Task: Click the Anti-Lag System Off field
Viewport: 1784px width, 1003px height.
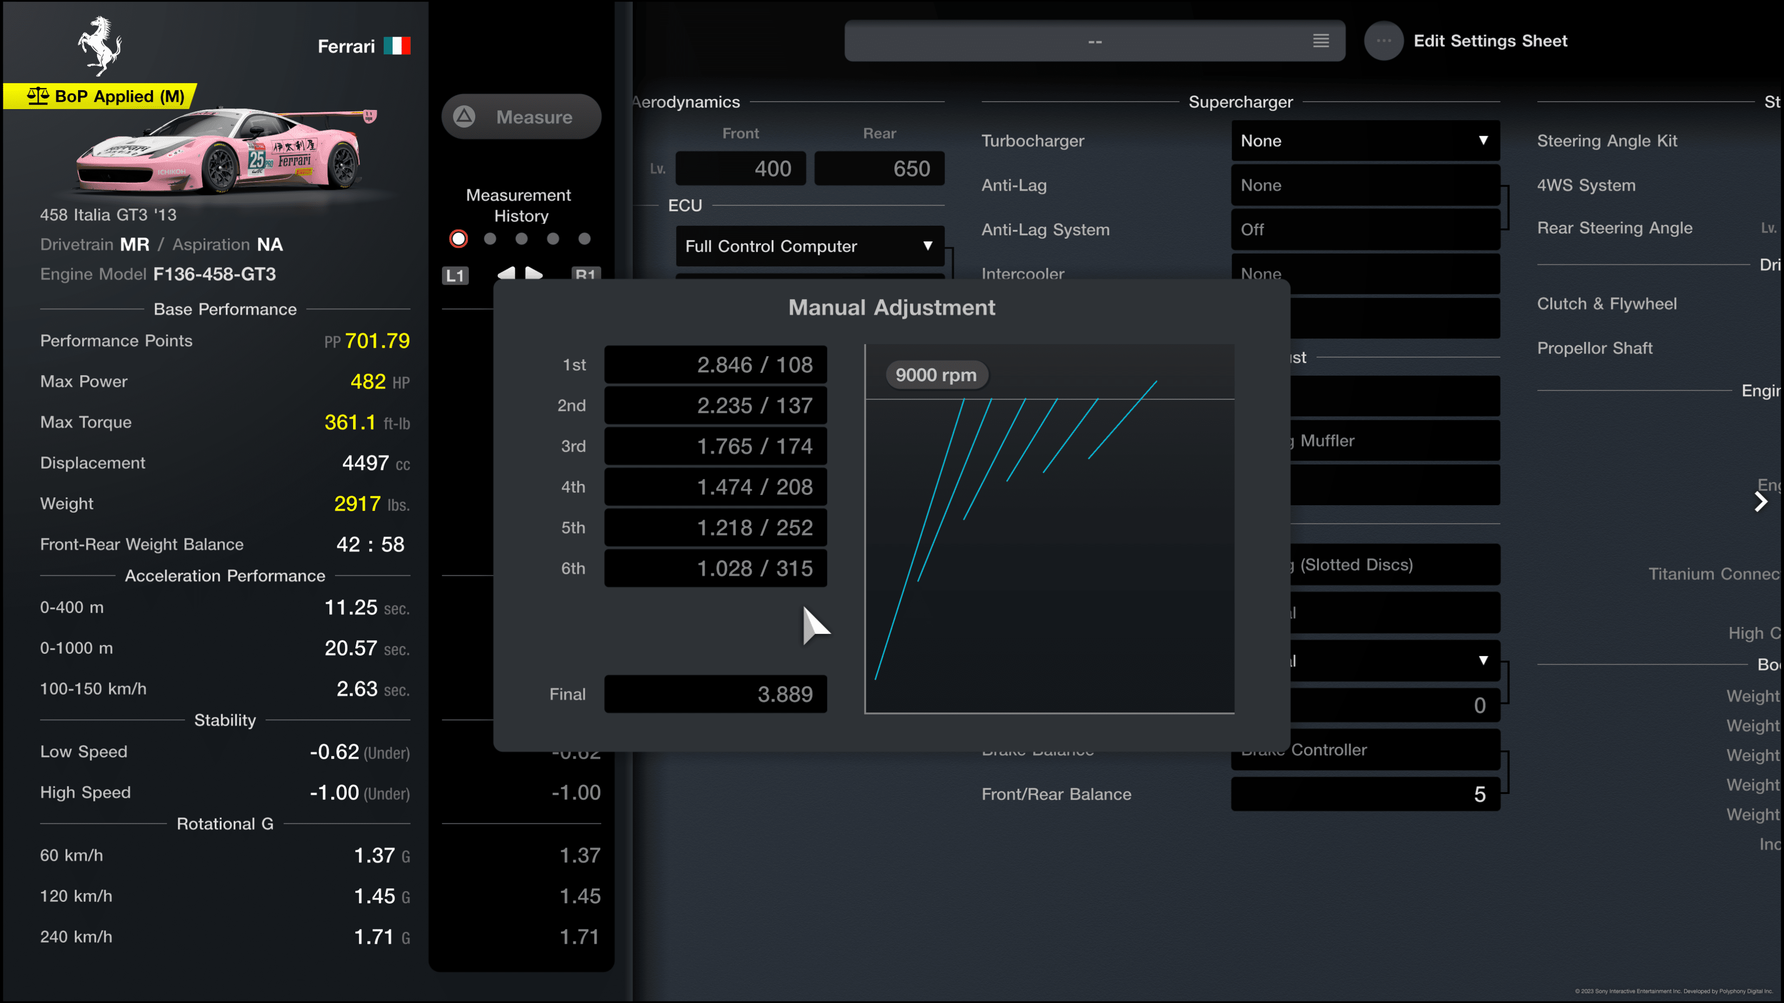Action: pos(1365,229)
